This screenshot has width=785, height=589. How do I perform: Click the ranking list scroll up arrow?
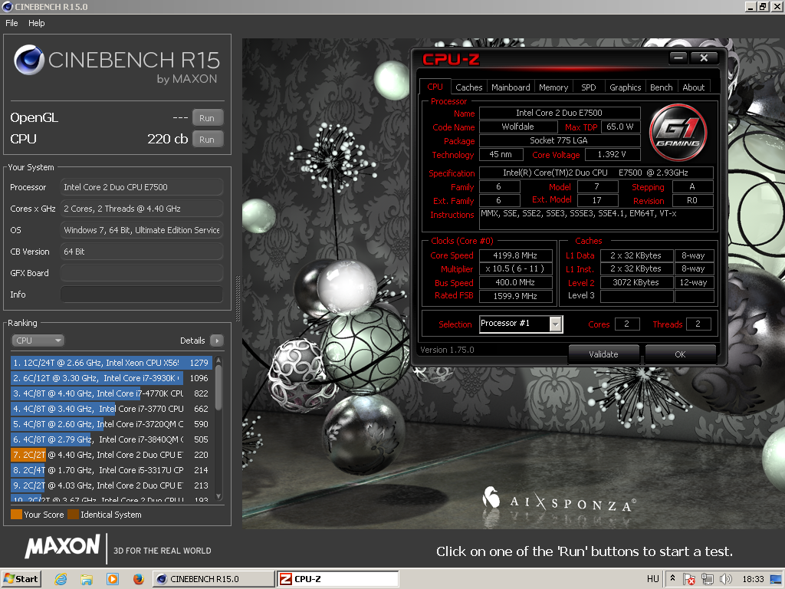tap(218, 360)
